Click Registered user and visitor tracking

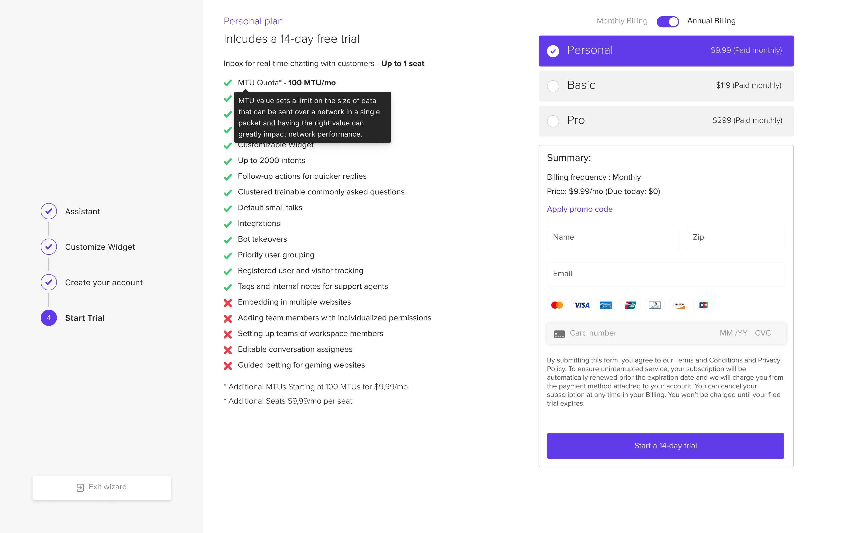[300, 271]
